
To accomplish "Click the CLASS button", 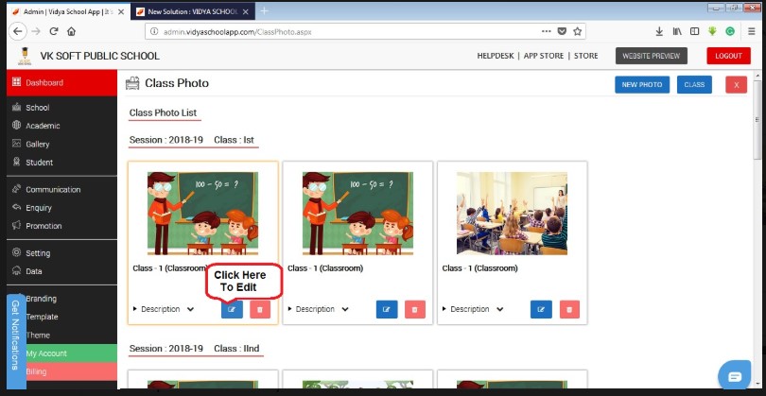I will click(694, 84).
